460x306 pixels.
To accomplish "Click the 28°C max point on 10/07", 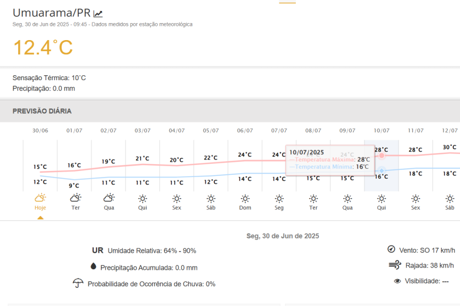I will [381, 155].
